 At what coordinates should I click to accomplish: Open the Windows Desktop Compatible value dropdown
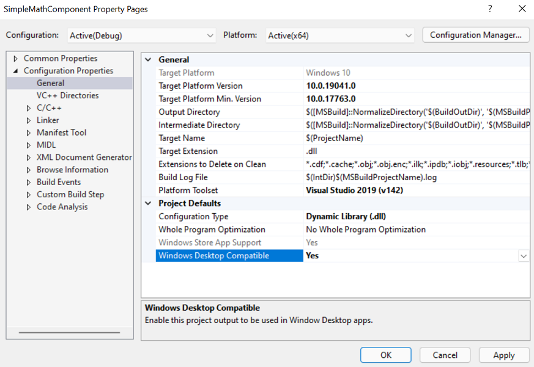524,255
